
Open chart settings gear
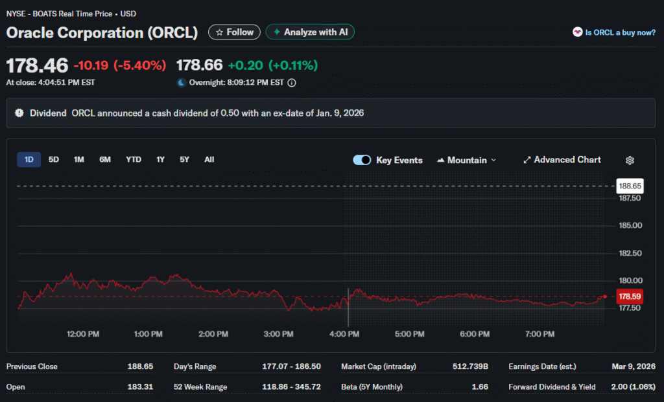click(629, 161)
